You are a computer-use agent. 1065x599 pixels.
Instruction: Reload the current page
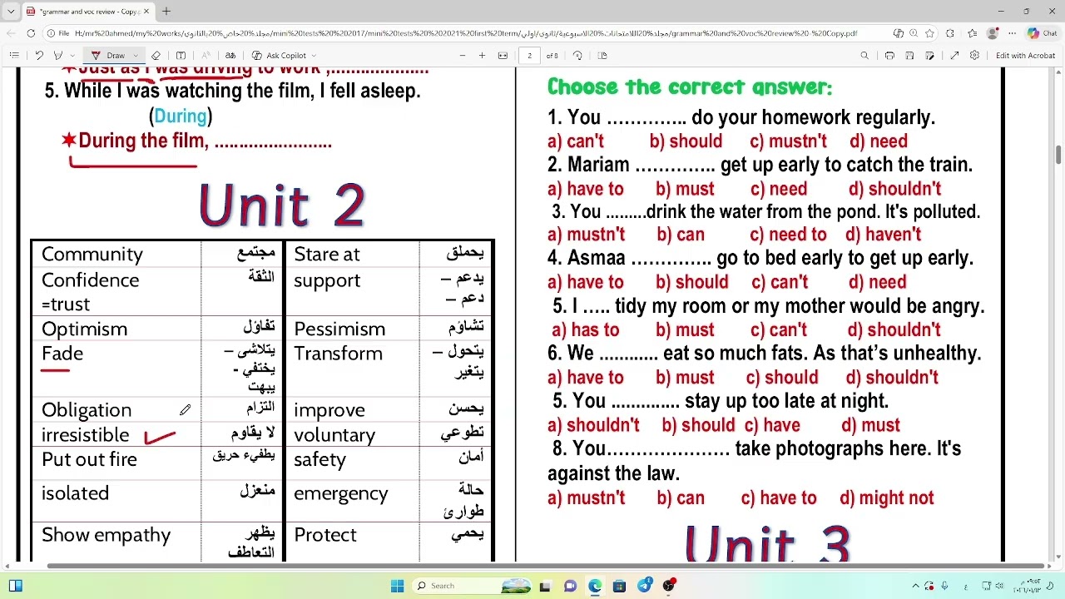click(x=31, y=33)
